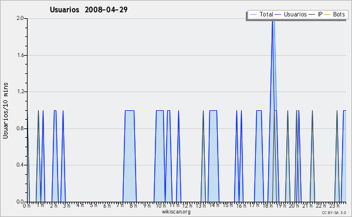Screen dimensions: 352x217
Task: Click the plateau just before 10 h
Action: 160,156
